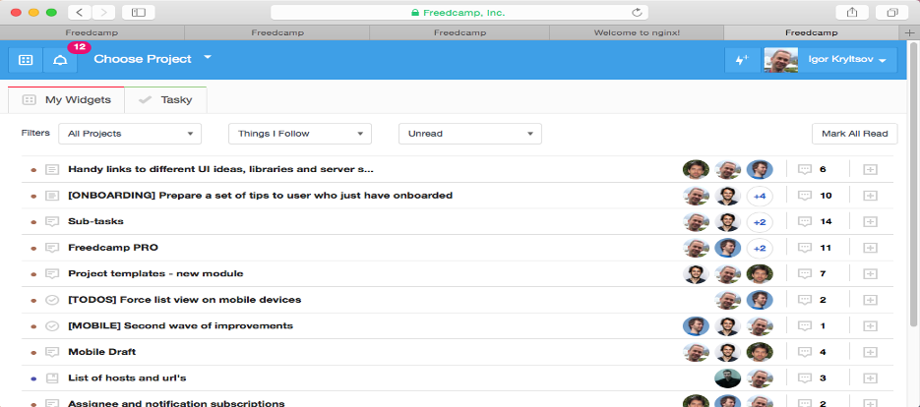Click +2 followers badge on Freedcamp PRO row

click(760, 248)
